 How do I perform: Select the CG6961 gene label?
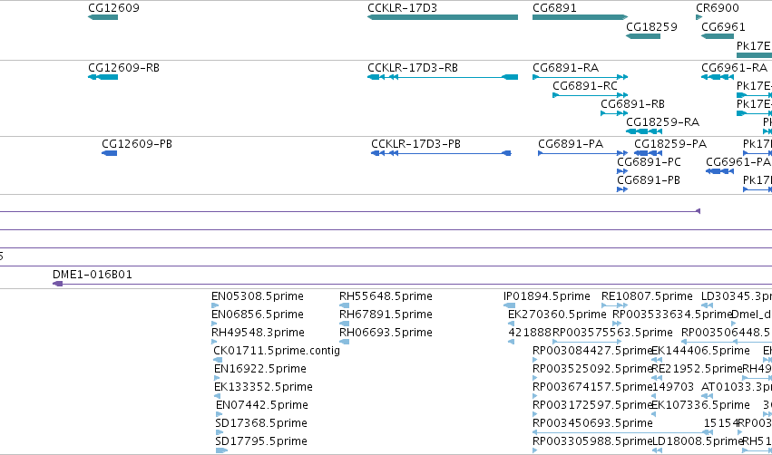point(723,27)
